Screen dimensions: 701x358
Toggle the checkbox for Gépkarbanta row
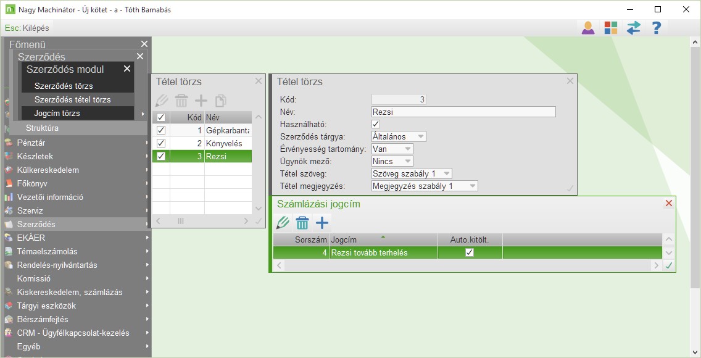(x=162, y=130)
